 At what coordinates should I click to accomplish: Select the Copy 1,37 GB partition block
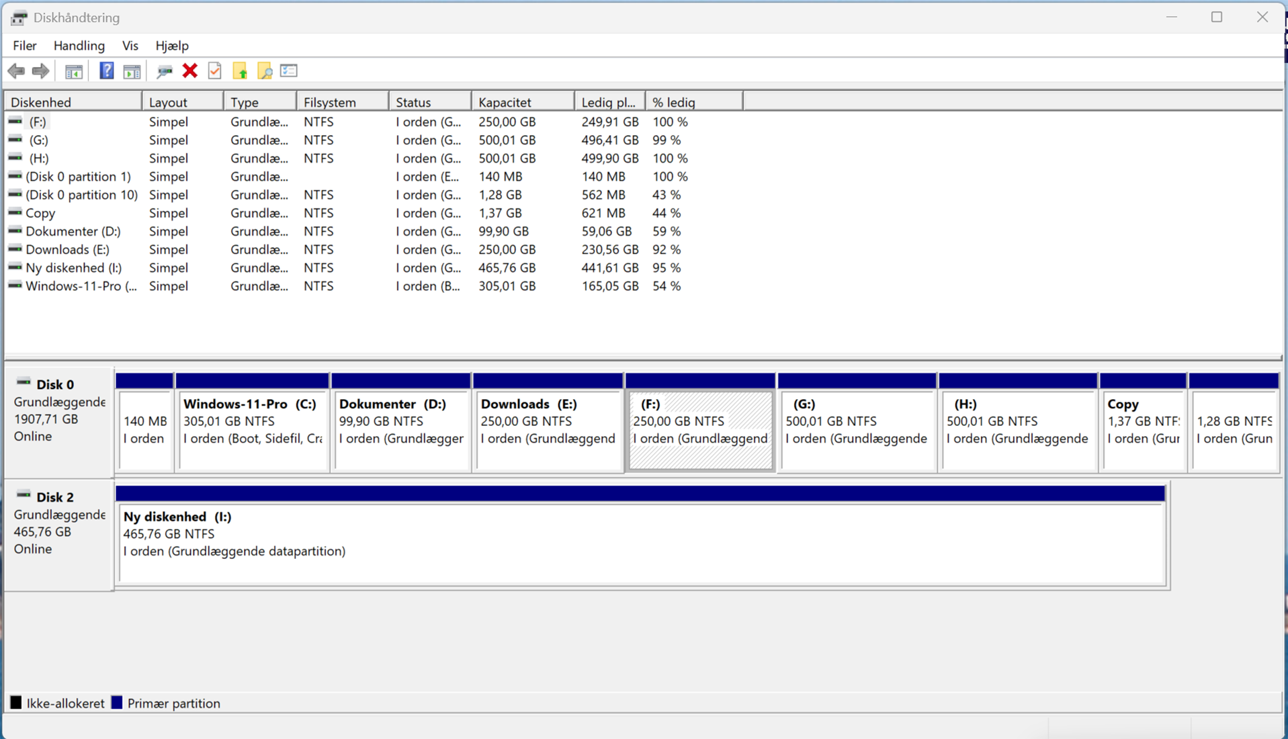point(1143,423)
